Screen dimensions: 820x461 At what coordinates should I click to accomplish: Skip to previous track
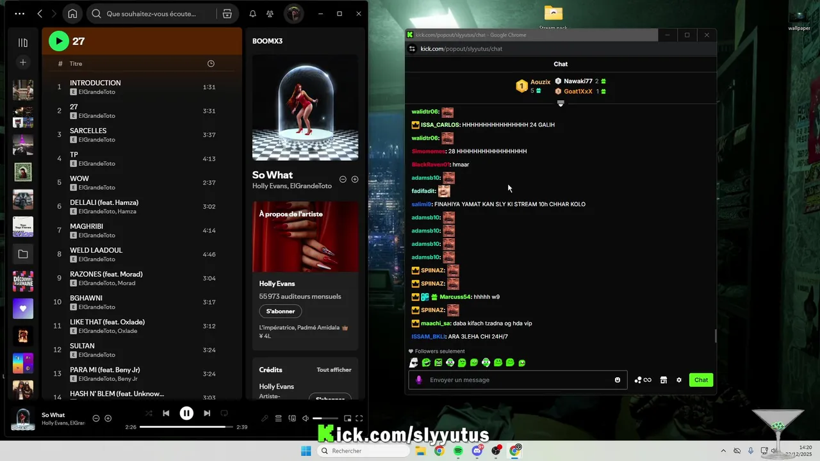point(166,414)
